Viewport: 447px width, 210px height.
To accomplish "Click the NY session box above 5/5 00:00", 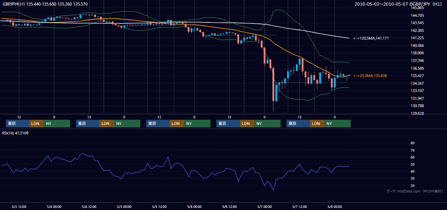I will click(127, 124).
